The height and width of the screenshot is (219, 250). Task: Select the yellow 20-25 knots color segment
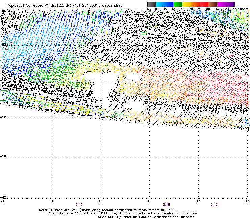coord(186,4)
